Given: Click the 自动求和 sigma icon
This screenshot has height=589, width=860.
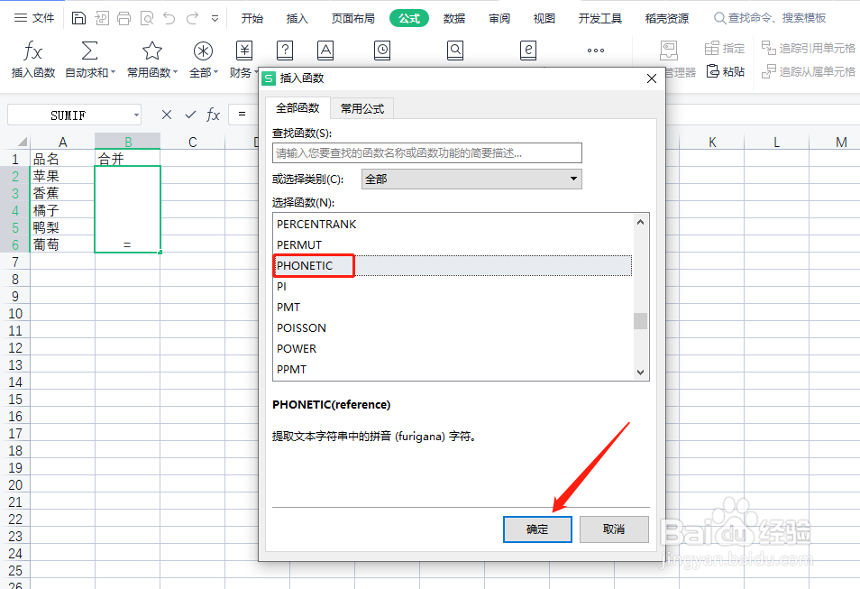Looking at the screenshot, I should click(89, 51).
